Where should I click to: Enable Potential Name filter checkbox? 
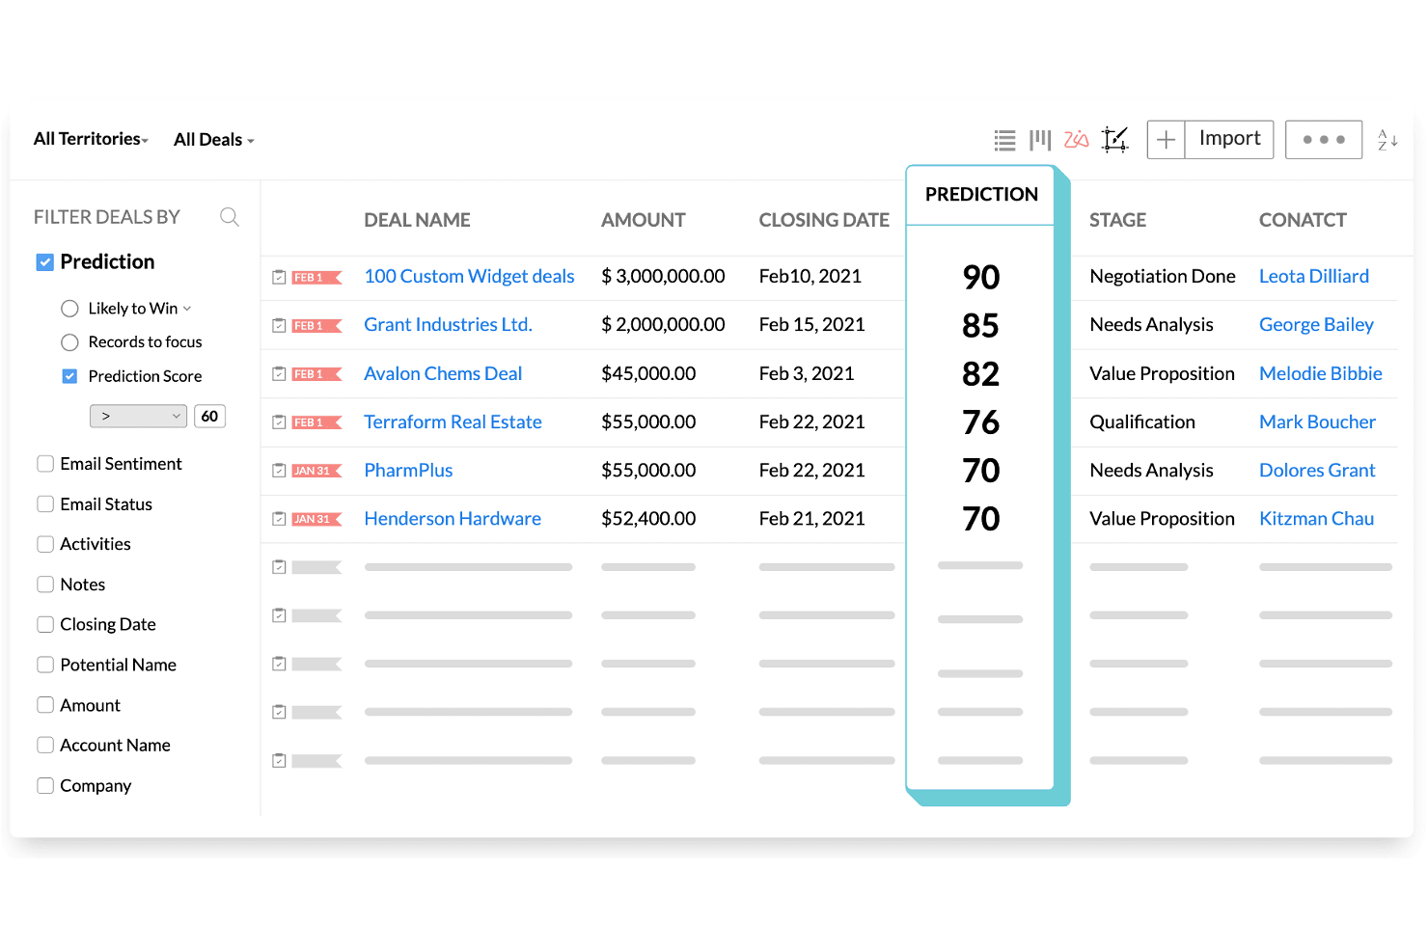coord(45,665)
